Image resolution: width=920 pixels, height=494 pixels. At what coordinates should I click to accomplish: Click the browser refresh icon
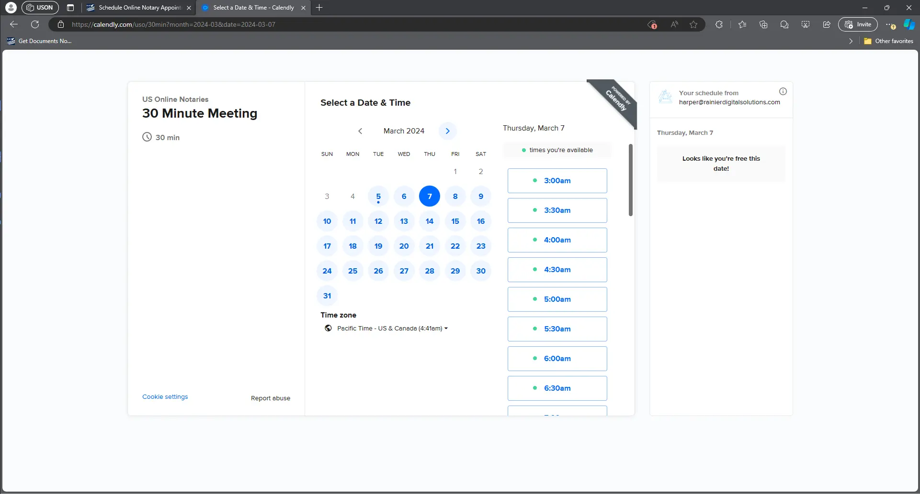(35, 24)
